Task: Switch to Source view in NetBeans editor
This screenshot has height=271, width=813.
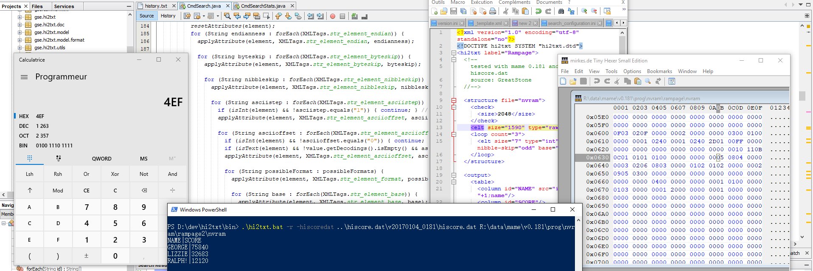Action: point(147,16)
